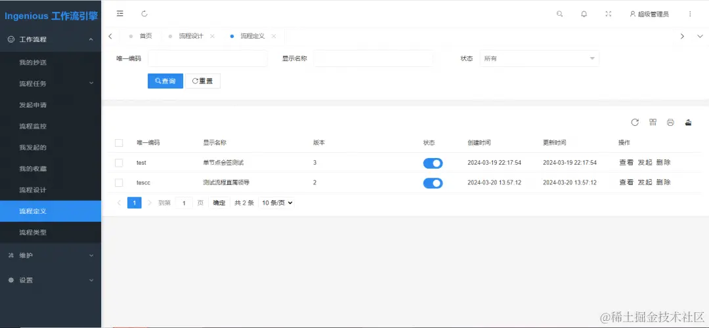Click the pagination 确定 button
Image resolution: width=709 pixels, height=328 pixels.
(219, 203)
